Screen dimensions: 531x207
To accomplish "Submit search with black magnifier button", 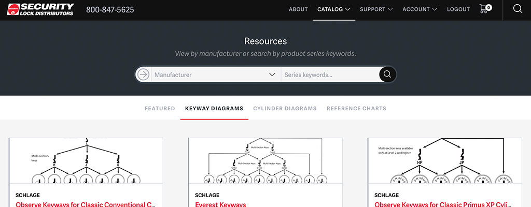I will pos(387,75).
